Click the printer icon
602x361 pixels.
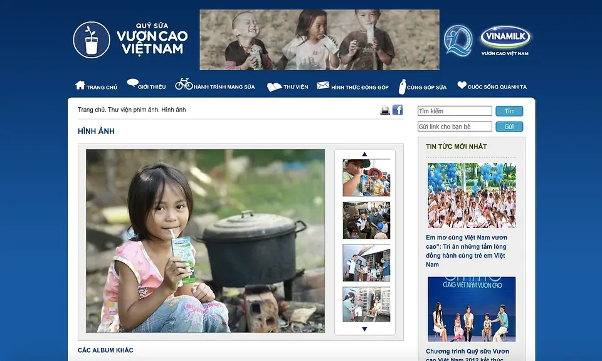coord(384,110)
